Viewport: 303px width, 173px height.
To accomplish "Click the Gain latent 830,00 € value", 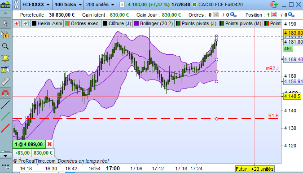I will click(119, 15).
